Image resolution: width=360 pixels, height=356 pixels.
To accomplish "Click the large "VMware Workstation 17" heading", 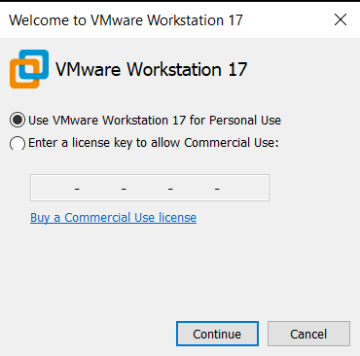I will coord(152,69).
